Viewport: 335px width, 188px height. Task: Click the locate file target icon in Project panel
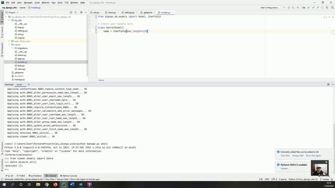(x=71, y=13)
